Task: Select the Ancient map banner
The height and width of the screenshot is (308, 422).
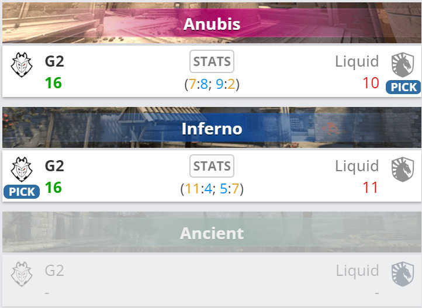Action: point(212,233)
